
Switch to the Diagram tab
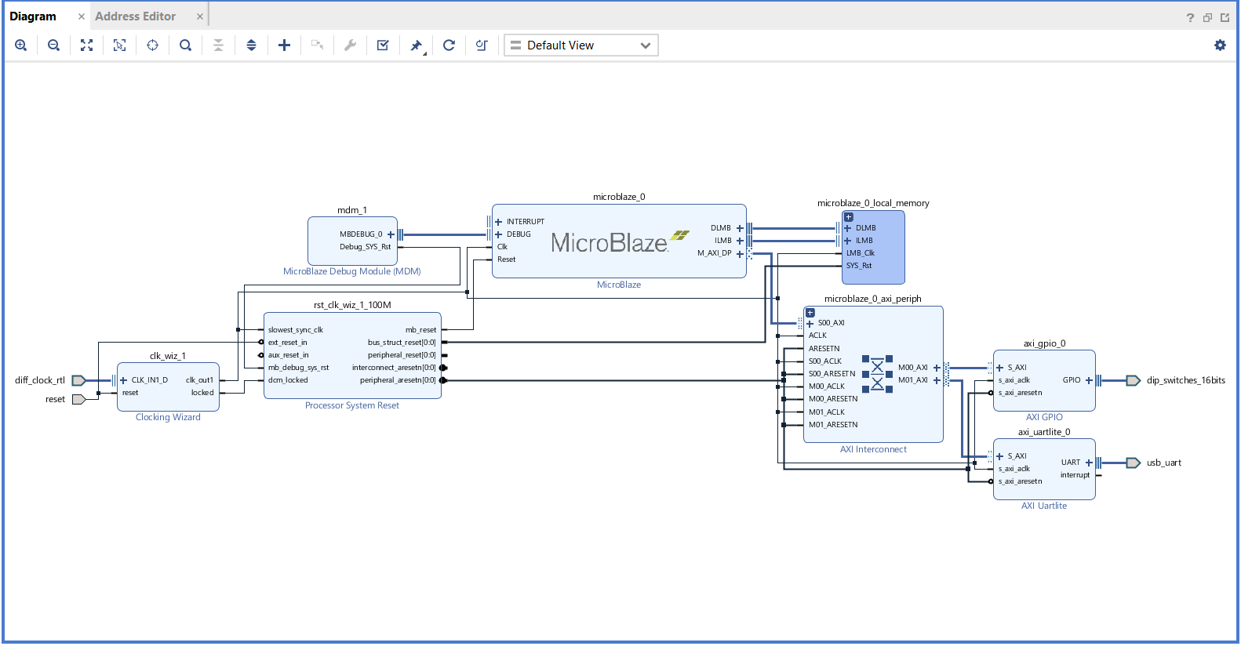[33, 16]
